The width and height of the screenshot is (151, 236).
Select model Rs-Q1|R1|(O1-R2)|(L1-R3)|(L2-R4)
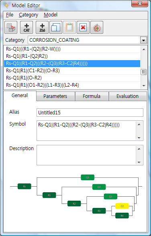72,85
